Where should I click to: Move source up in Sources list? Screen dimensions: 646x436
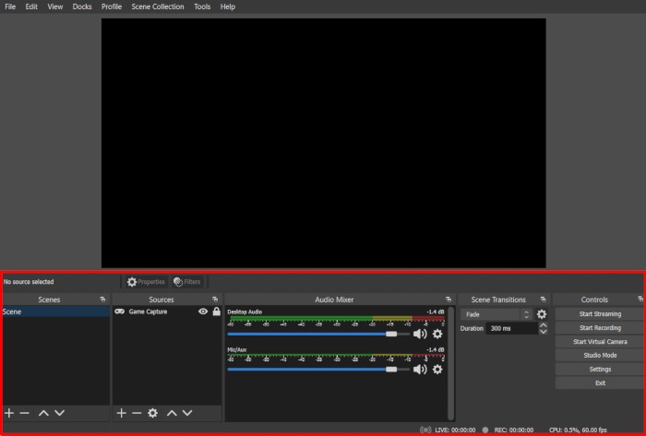[172, 413]
